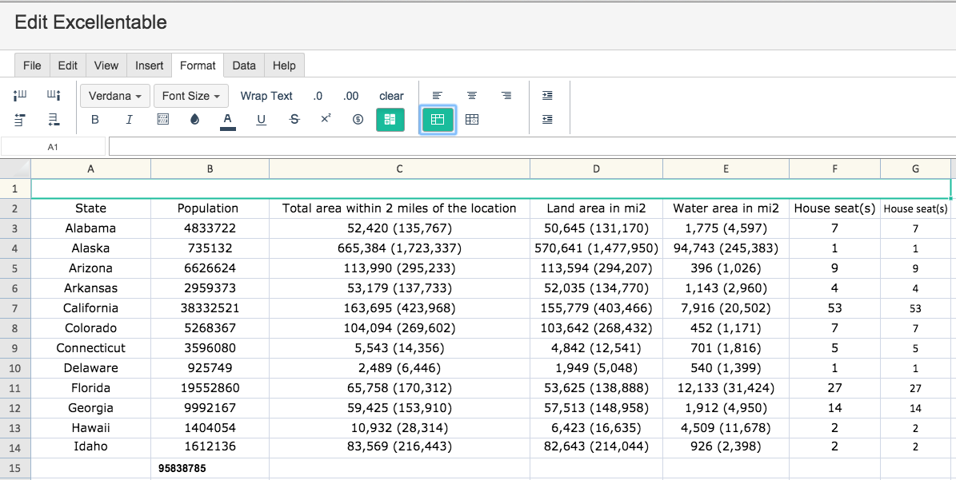Screen dimensions: 956x480
Task: Open the fill color droplet picker
Action: (x=195, y=120)
